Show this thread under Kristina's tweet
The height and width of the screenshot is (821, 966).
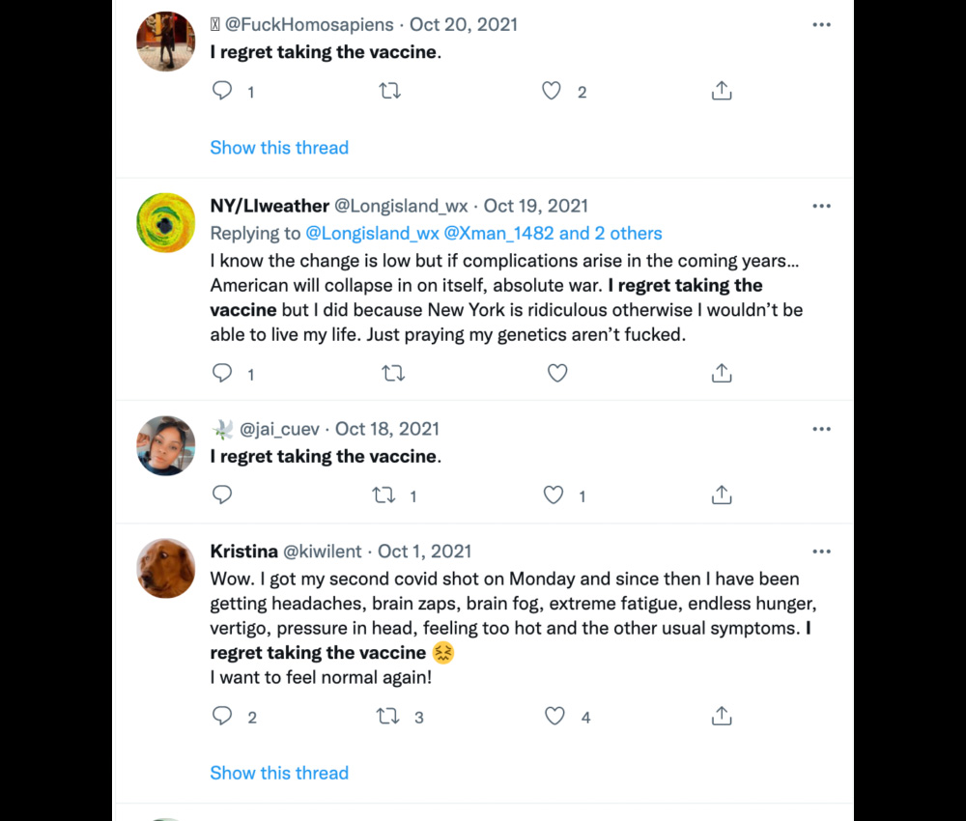[x=279, y=773]
